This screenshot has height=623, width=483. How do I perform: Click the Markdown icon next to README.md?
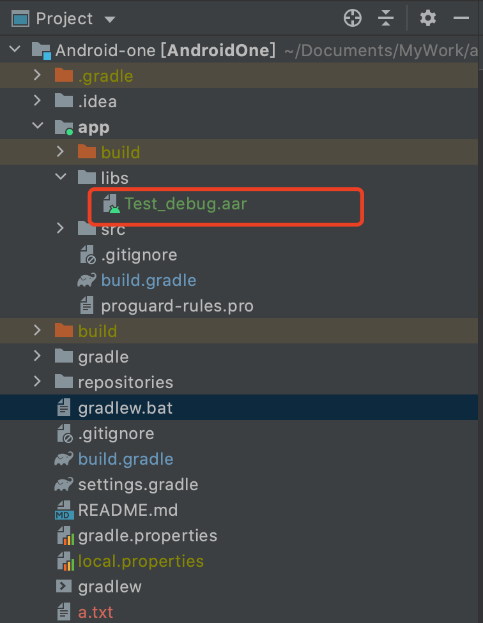pyautogui.click(x=64, y=510)
